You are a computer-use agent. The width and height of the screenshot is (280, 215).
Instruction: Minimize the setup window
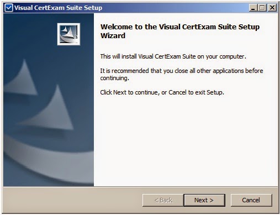coord(253,8)
